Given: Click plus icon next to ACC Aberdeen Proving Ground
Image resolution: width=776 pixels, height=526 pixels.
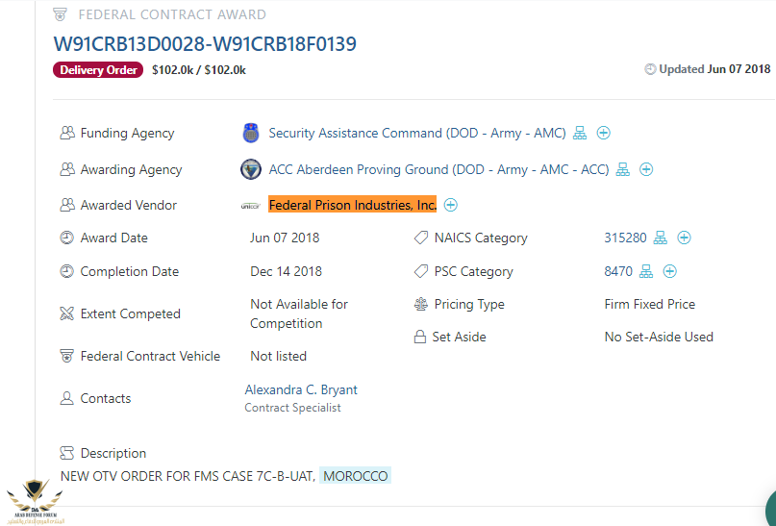Looking at the screenshot, I should (x=646, y=169).
